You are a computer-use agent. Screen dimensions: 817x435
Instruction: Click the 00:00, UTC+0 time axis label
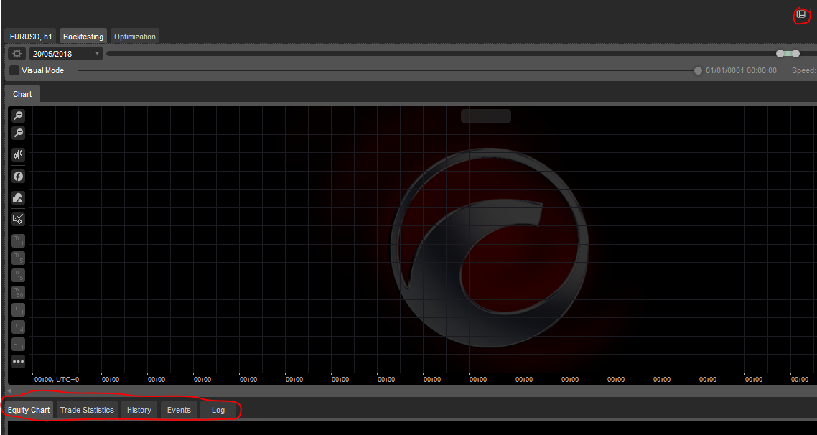[x=57, y=379]
